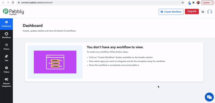Go to Task section in sidebar

pos(6,58)
